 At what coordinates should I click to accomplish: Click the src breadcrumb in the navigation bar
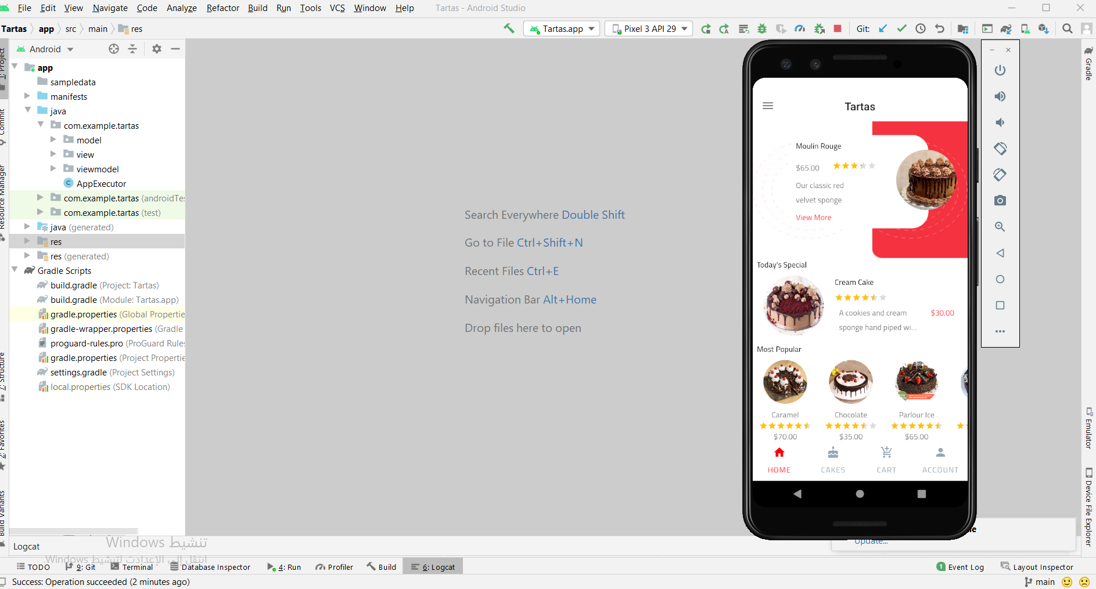click(71, 29)
